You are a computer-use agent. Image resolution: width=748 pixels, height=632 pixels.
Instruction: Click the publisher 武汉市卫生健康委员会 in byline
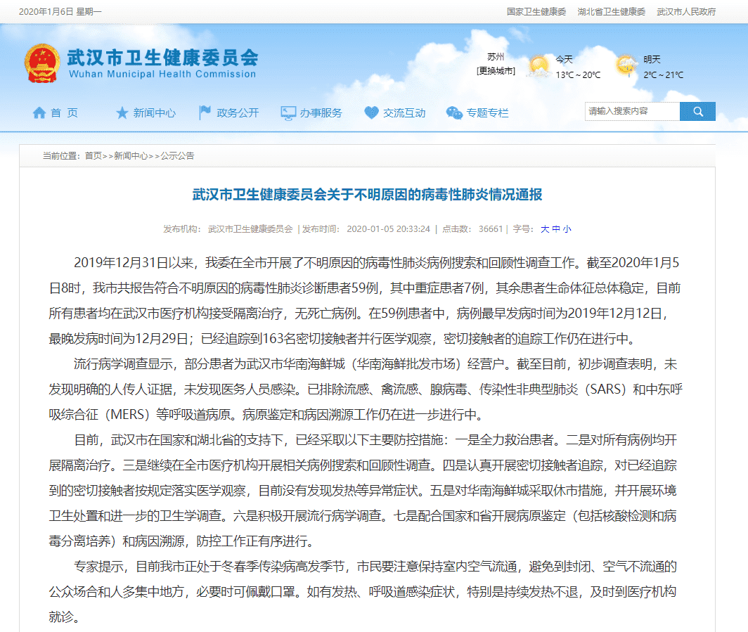coord(250,229)
